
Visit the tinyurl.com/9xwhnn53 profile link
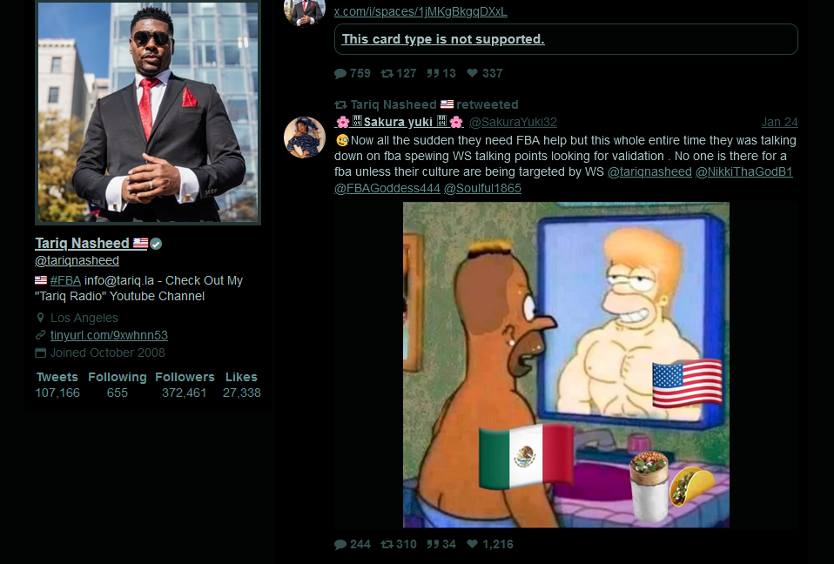(109, 335)
